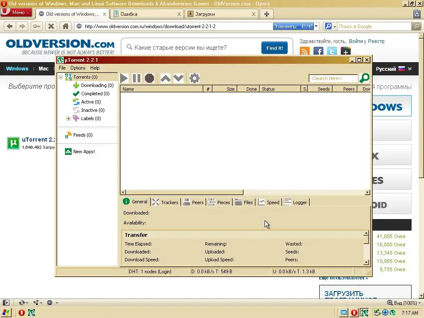Open the Вид (100%) zoom dropdown
424x318 pixels.
pos(405,303)
